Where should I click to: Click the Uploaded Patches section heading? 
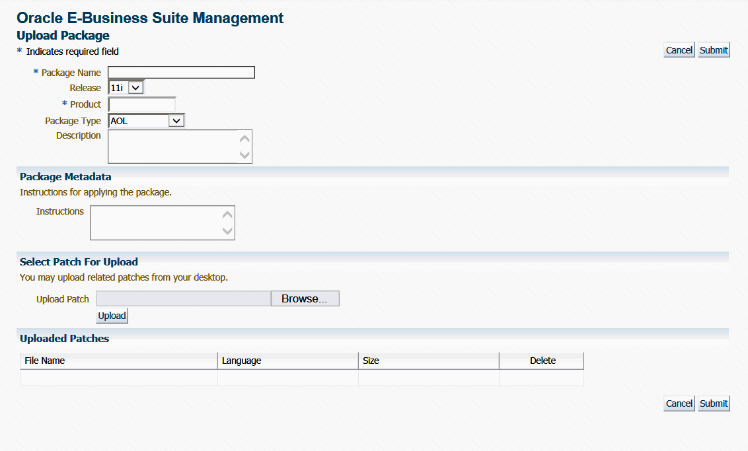64,339
